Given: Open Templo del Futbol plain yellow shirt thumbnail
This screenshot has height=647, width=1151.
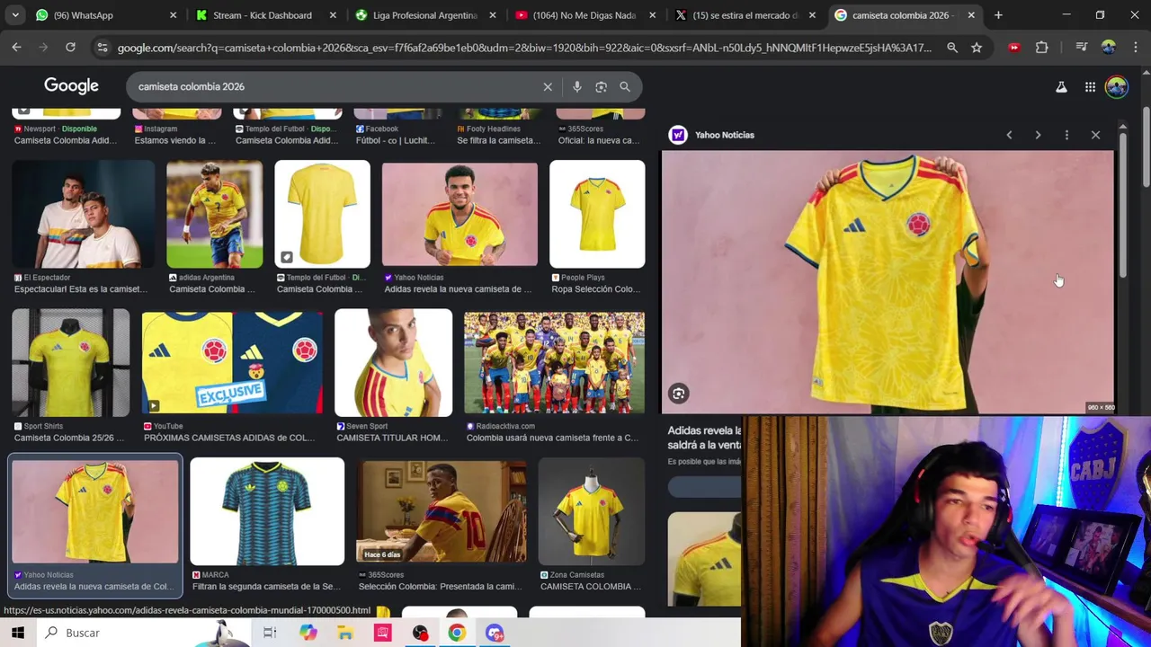Looking at the screenshot, I should [322, 214].
